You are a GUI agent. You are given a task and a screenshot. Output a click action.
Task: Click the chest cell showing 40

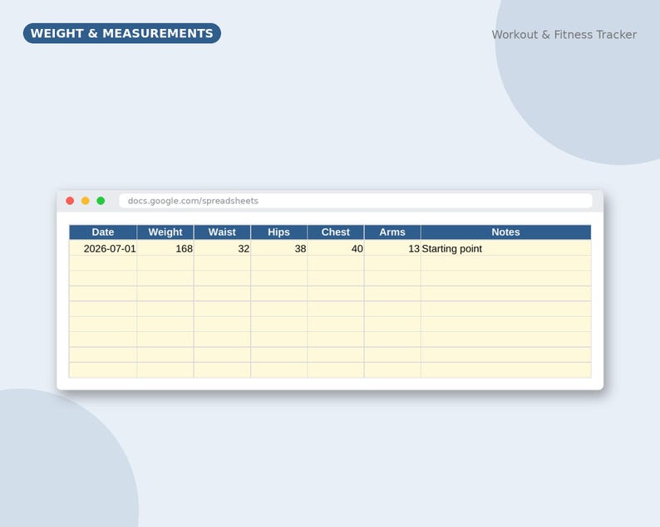(x=336, y=248)
